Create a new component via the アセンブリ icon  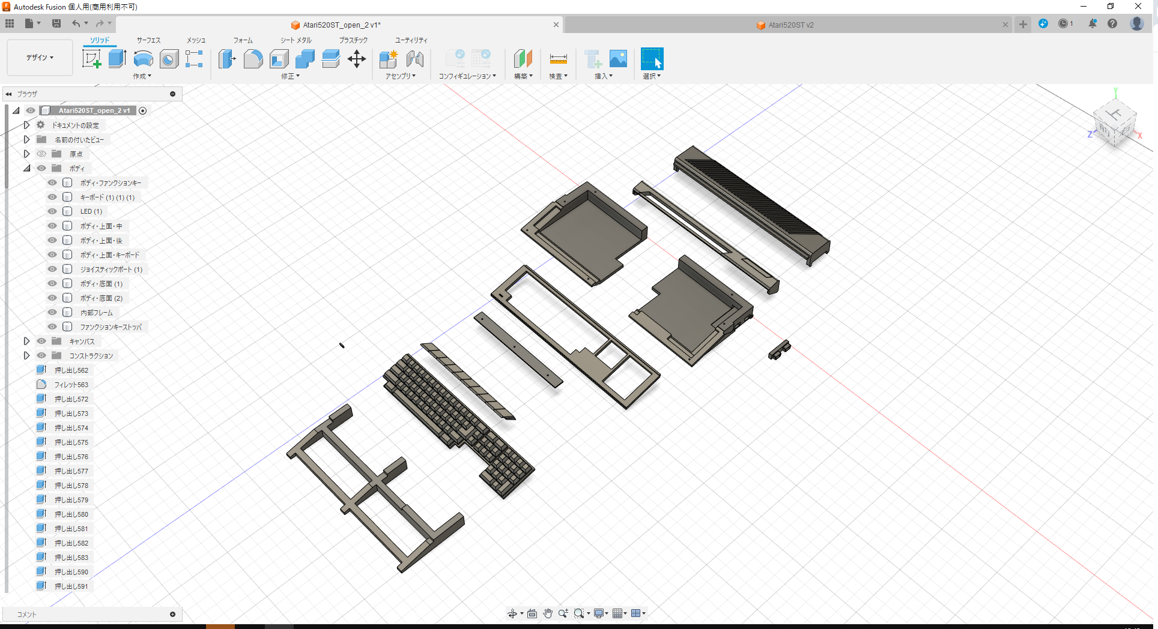389,59
